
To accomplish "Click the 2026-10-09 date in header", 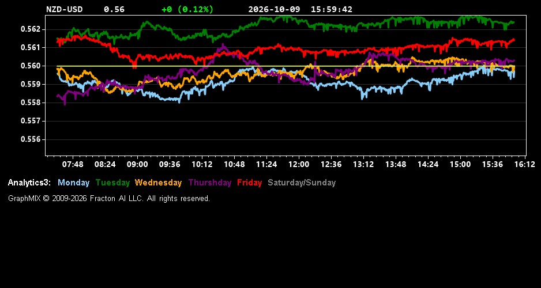I will (x=275, y=10).
